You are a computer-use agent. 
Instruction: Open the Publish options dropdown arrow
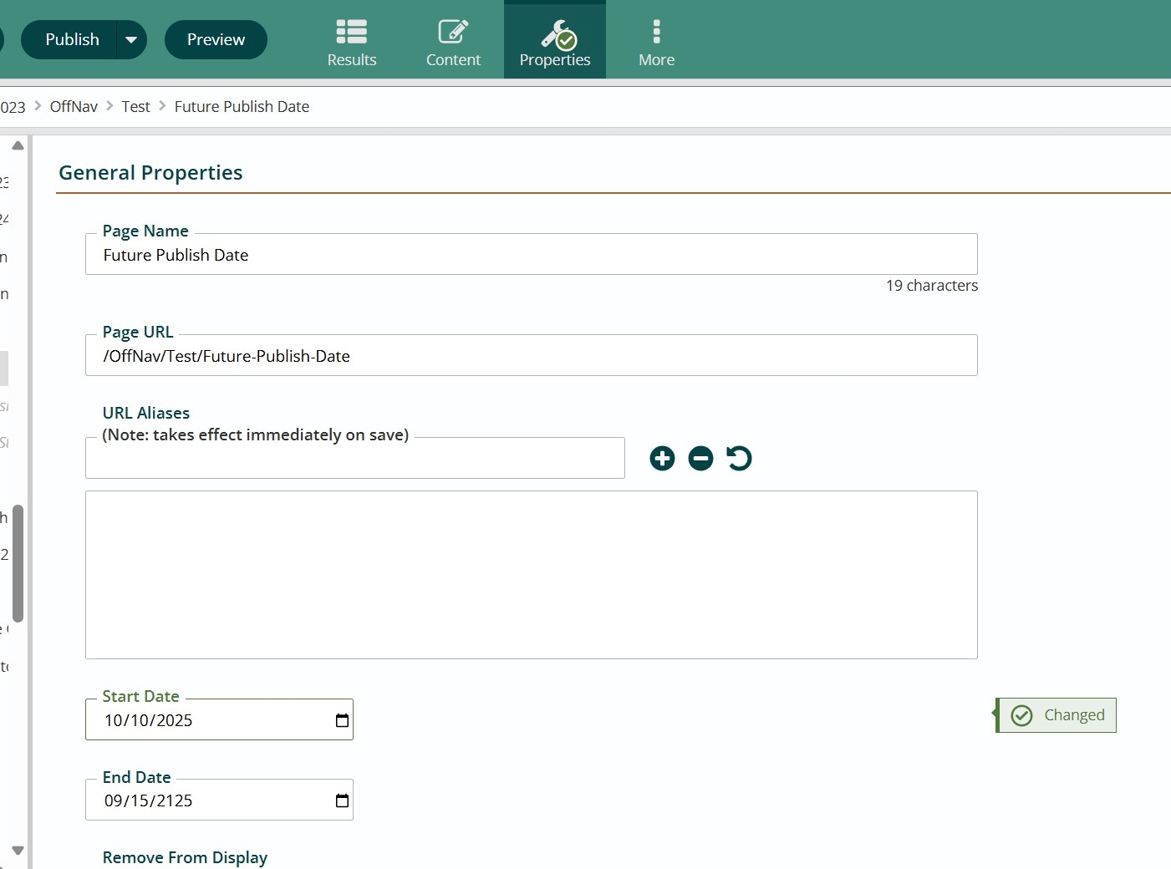[x=130, y=38]
